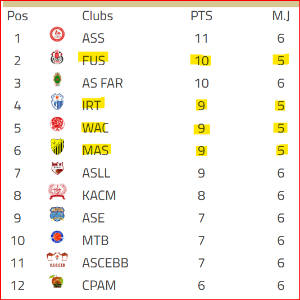Click the ASCEBB camel logo
Image resolution: width=300 pixels, height=300 pixels.
coord(57,260)
